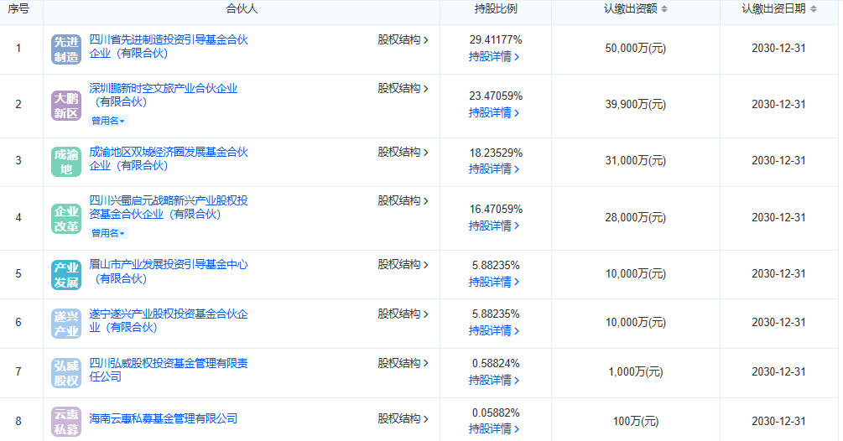Select the 0.58824% percentage value
843x441 pixels.
point(496,364)
